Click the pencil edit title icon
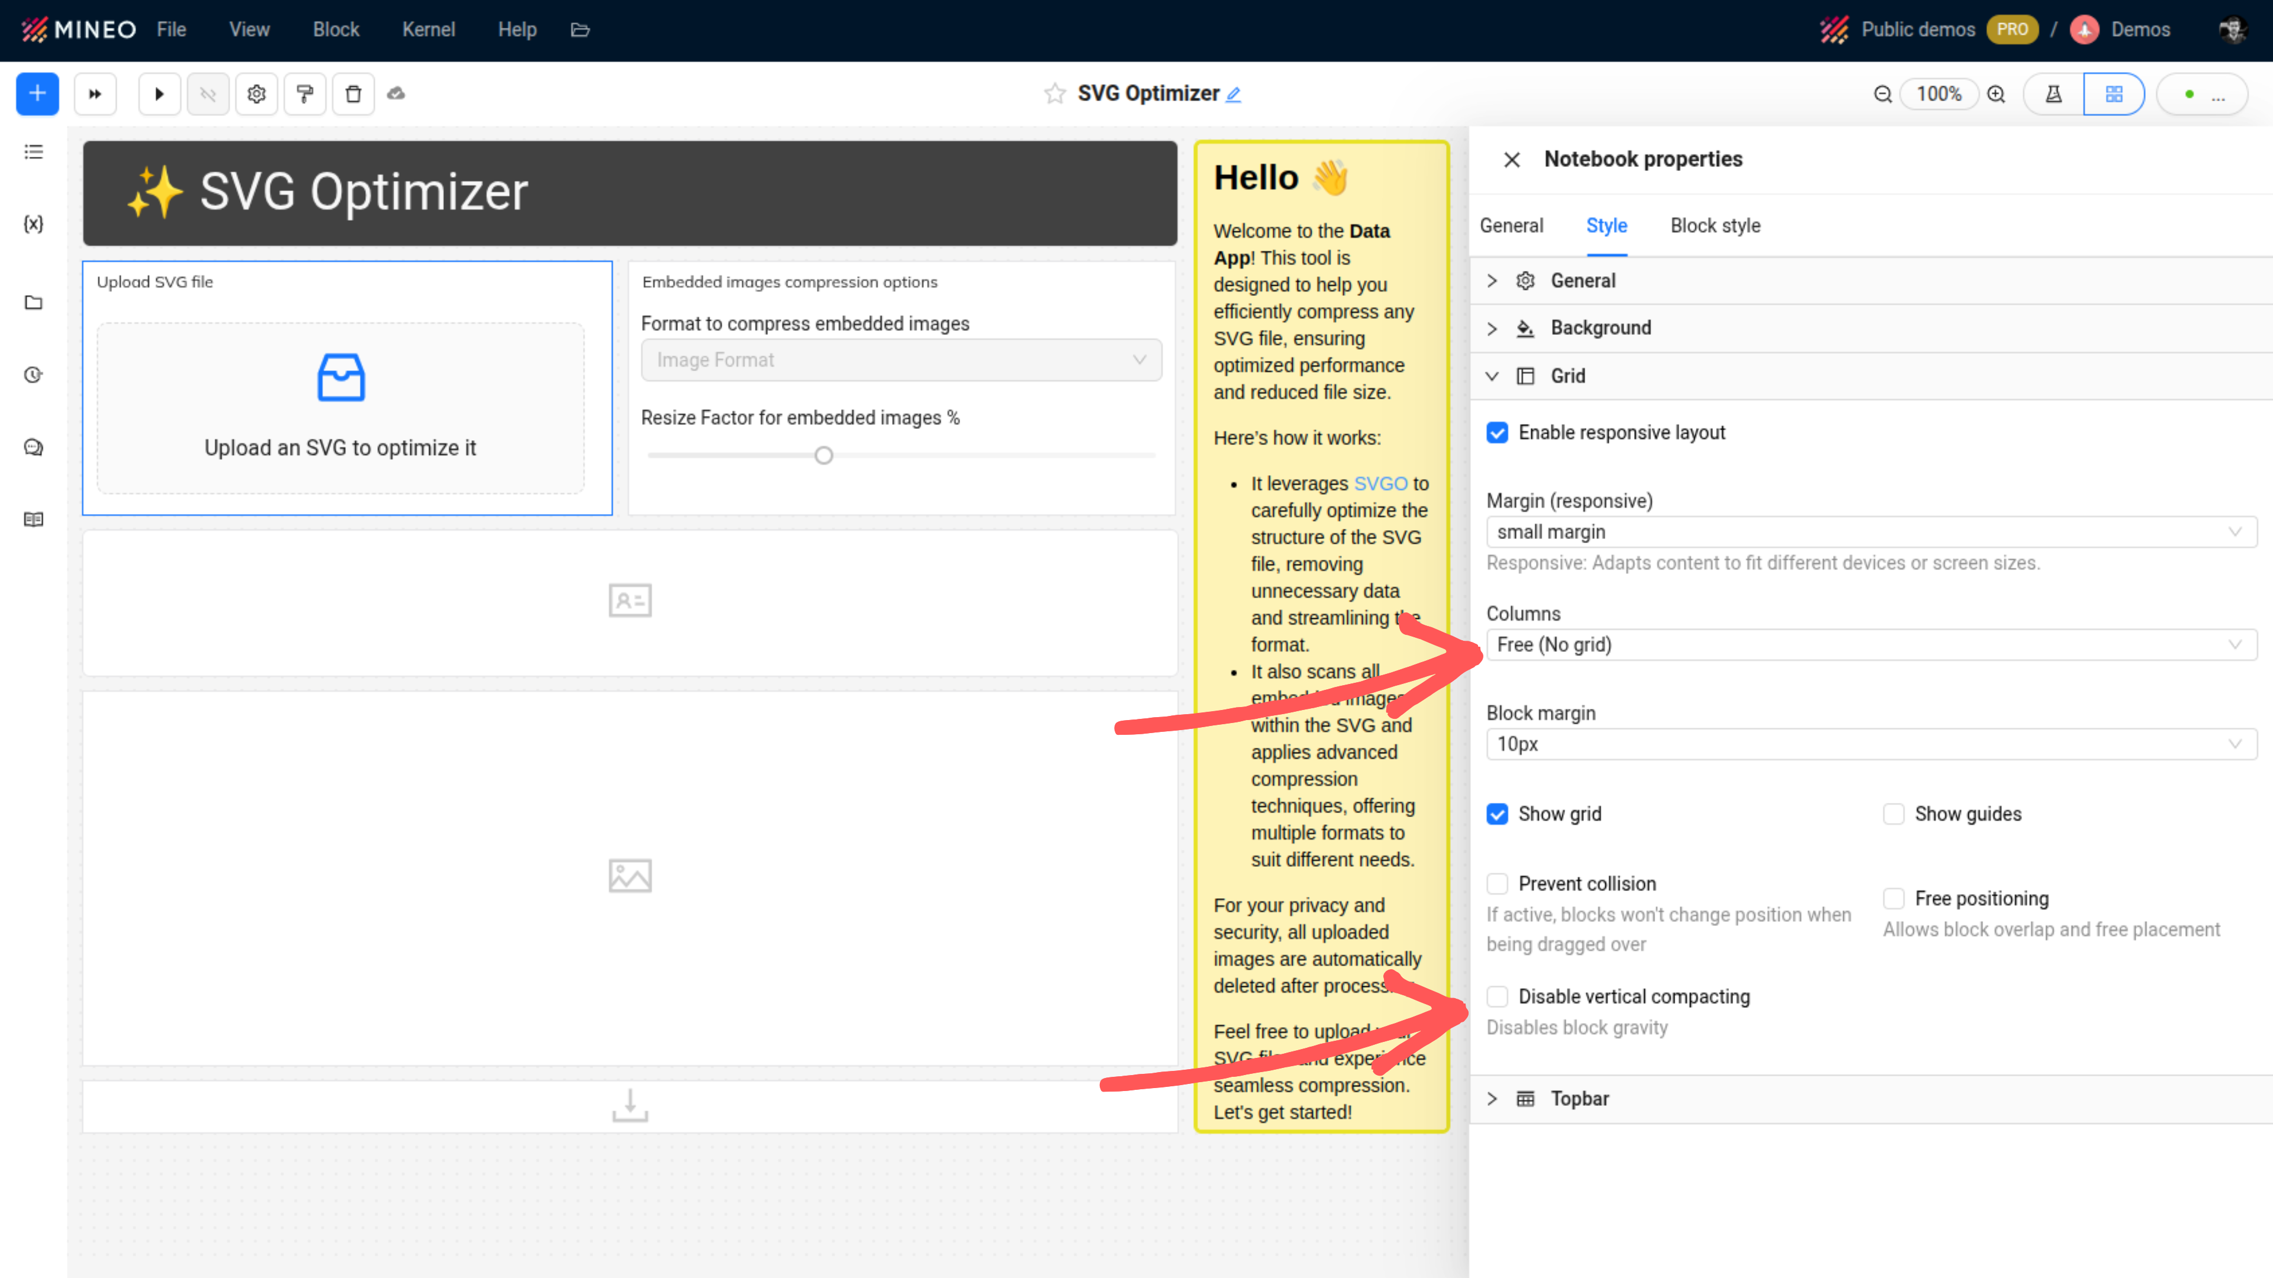 pos(1234,95)
